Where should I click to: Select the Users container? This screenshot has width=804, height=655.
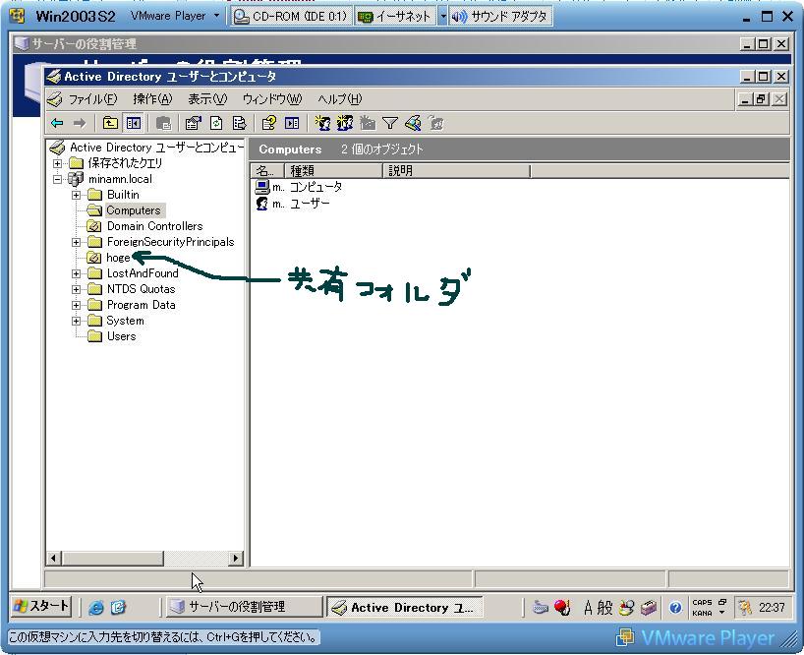(x=121, y=336)
